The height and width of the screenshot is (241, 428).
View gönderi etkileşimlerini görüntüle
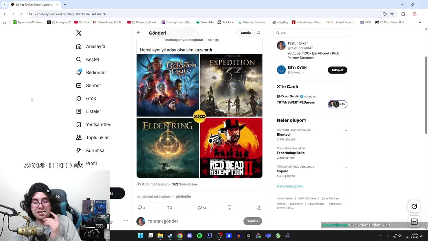pos(164,196)
